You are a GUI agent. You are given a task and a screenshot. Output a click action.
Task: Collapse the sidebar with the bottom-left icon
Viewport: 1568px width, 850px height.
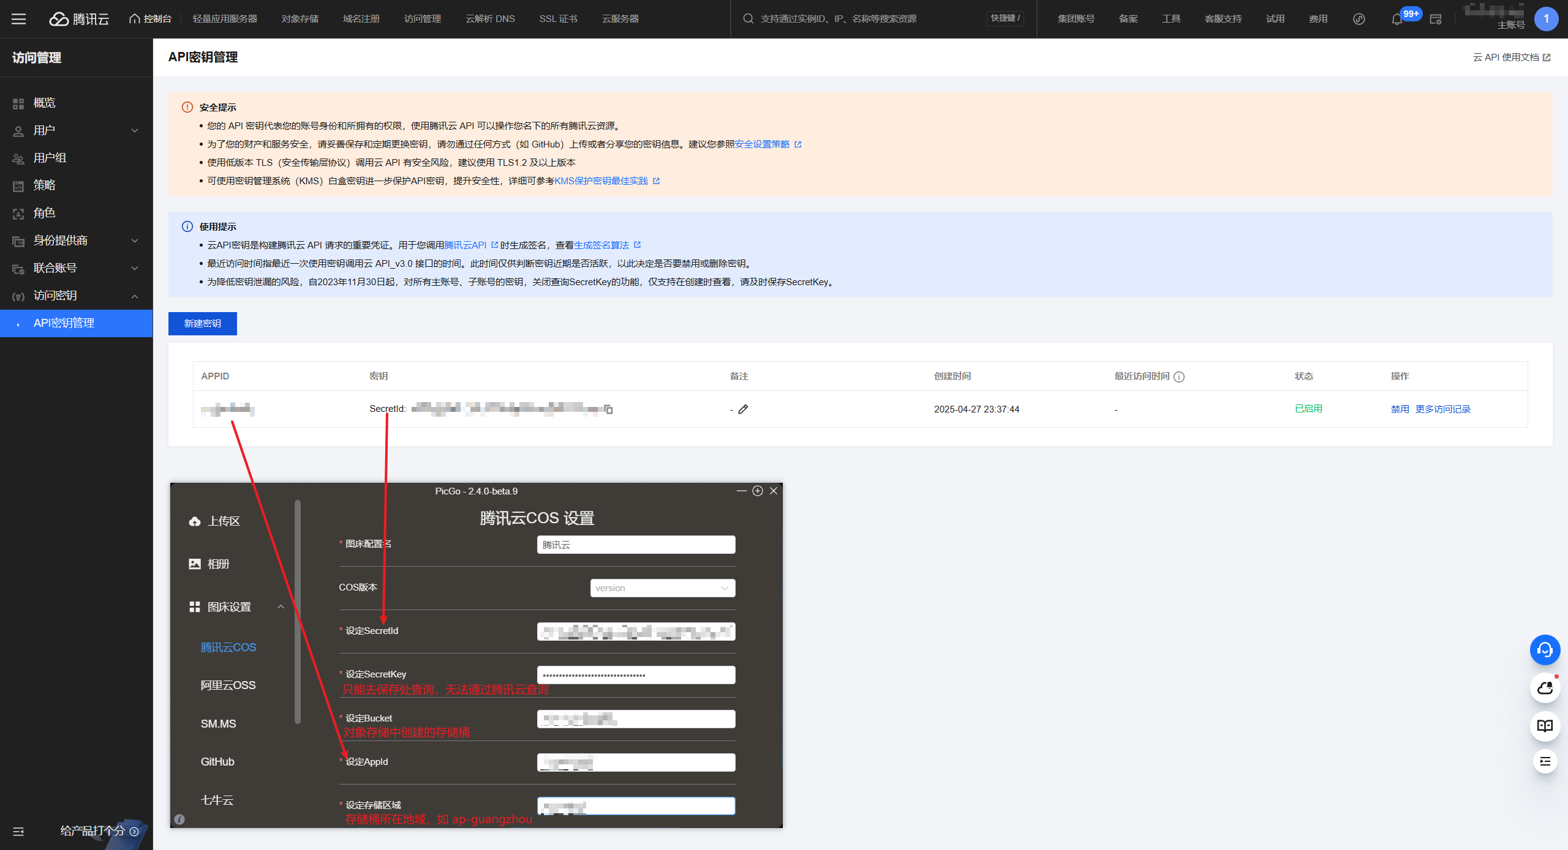pyautogui.click(x=18, y=831)
